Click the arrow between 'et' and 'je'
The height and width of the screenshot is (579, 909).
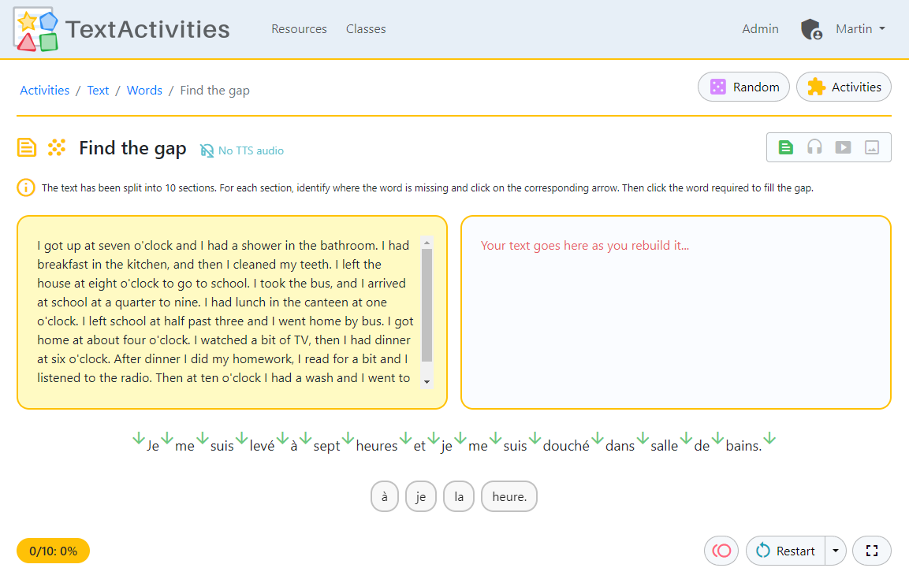[x=434, y=438]
